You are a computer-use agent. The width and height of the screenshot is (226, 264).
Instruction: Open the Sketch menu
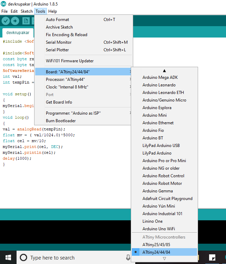coord(27,11)
